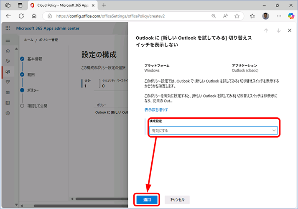Select the book icon in left sidebar
Image resolution: width=298 pixels, height=209 pixels.
point(8,103)
